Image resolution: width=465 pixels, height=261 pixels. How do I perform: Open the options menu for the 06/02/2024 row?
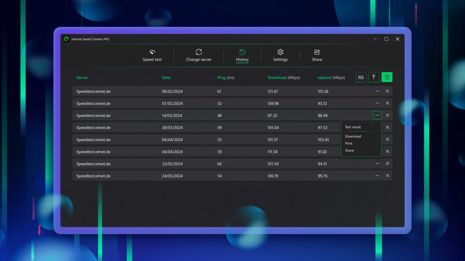(377, 91)
